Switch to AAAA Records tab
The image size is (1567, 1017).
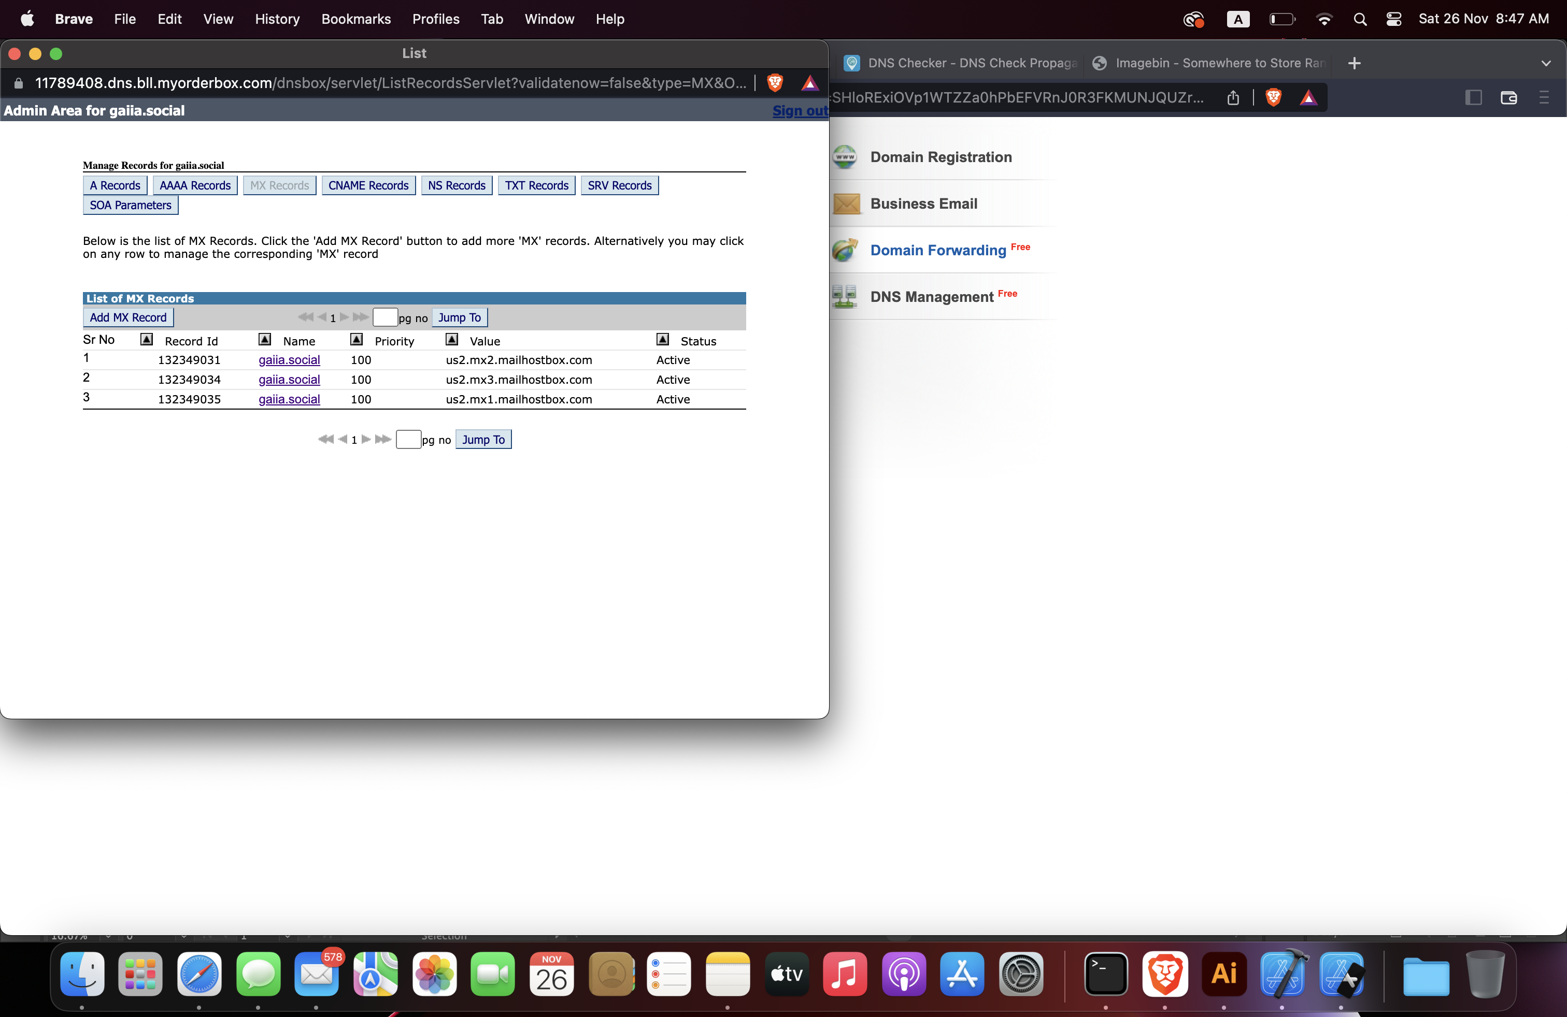(x=195, y=185)
